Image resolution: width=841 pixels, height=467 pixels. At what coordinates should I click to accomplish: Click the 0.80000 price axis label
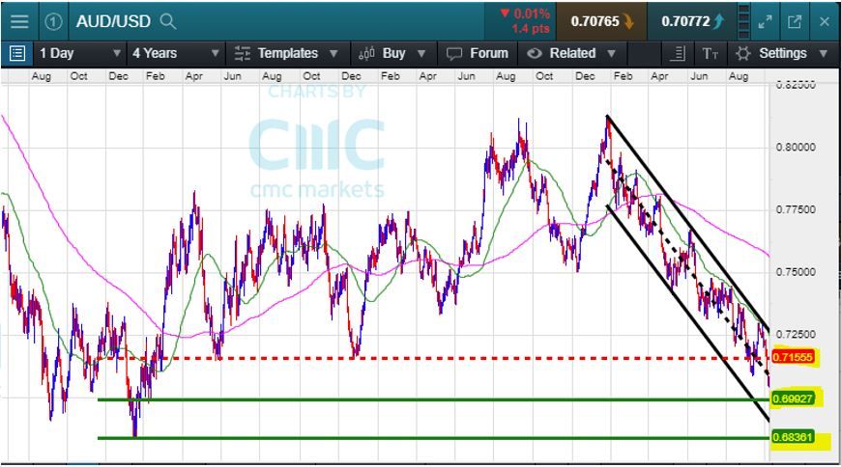point(796,148)
